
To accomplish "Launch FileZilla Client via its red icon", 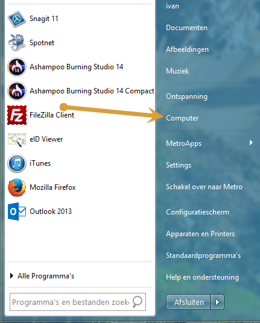I will tap(17, 115).
